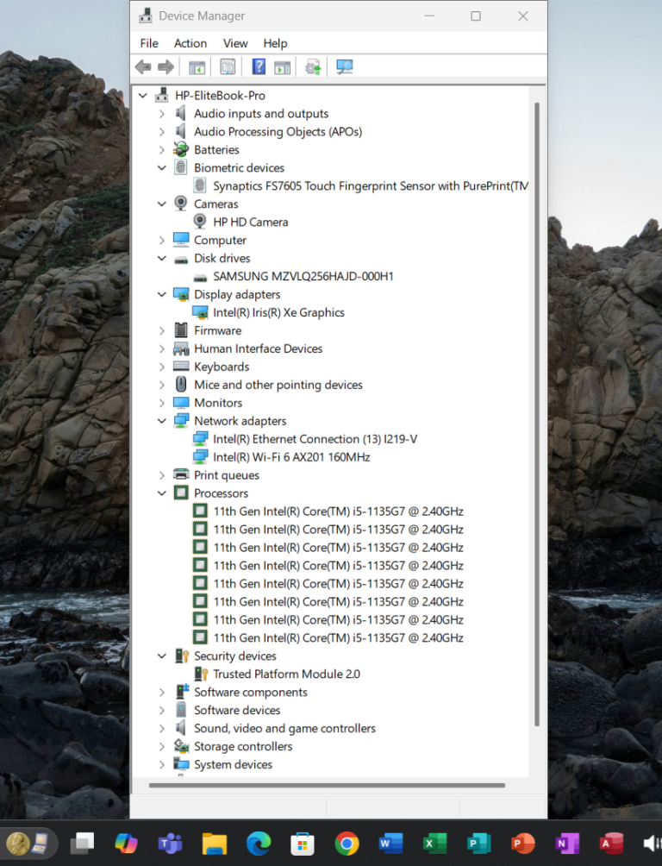The width and height of the screenshot is (662, 866).
Task: Click the blue Help toolbar icon
Action: (x=258, y=67)
